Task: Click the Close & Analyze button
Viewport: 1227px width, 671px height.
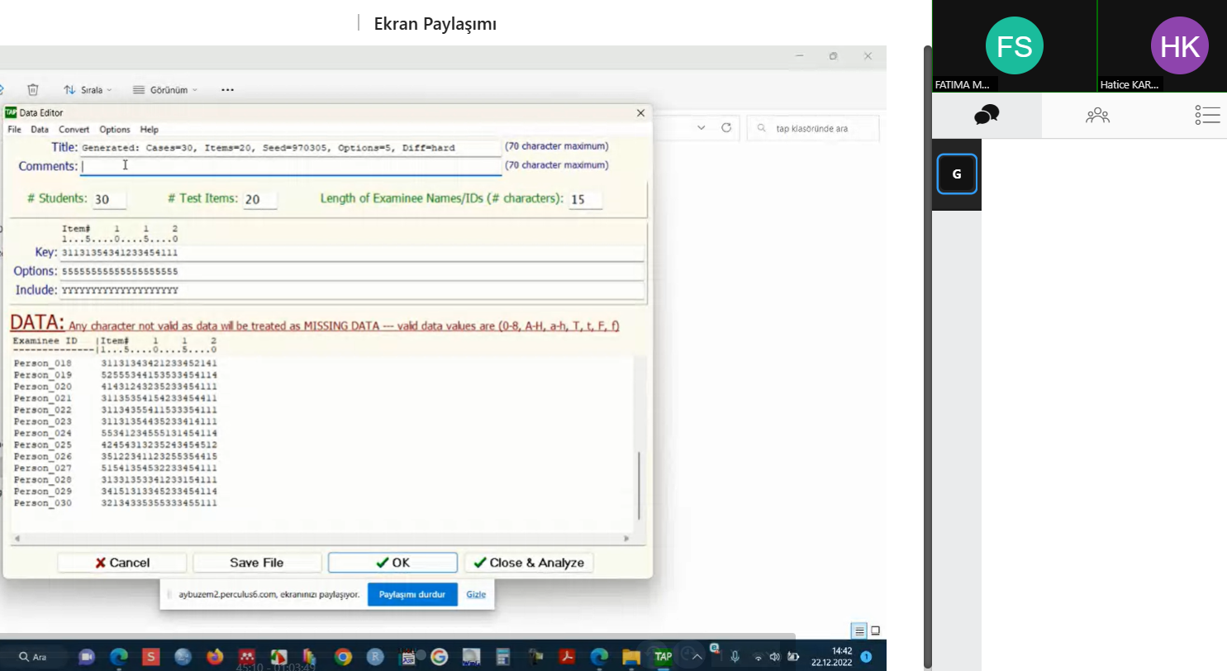Action: [529, 563]
